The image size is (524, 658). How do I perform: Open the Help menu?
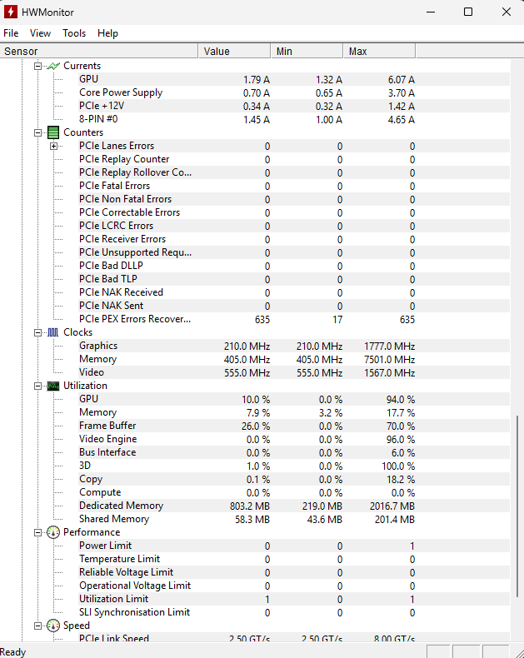pyautogui.click(x=108, y=33)
